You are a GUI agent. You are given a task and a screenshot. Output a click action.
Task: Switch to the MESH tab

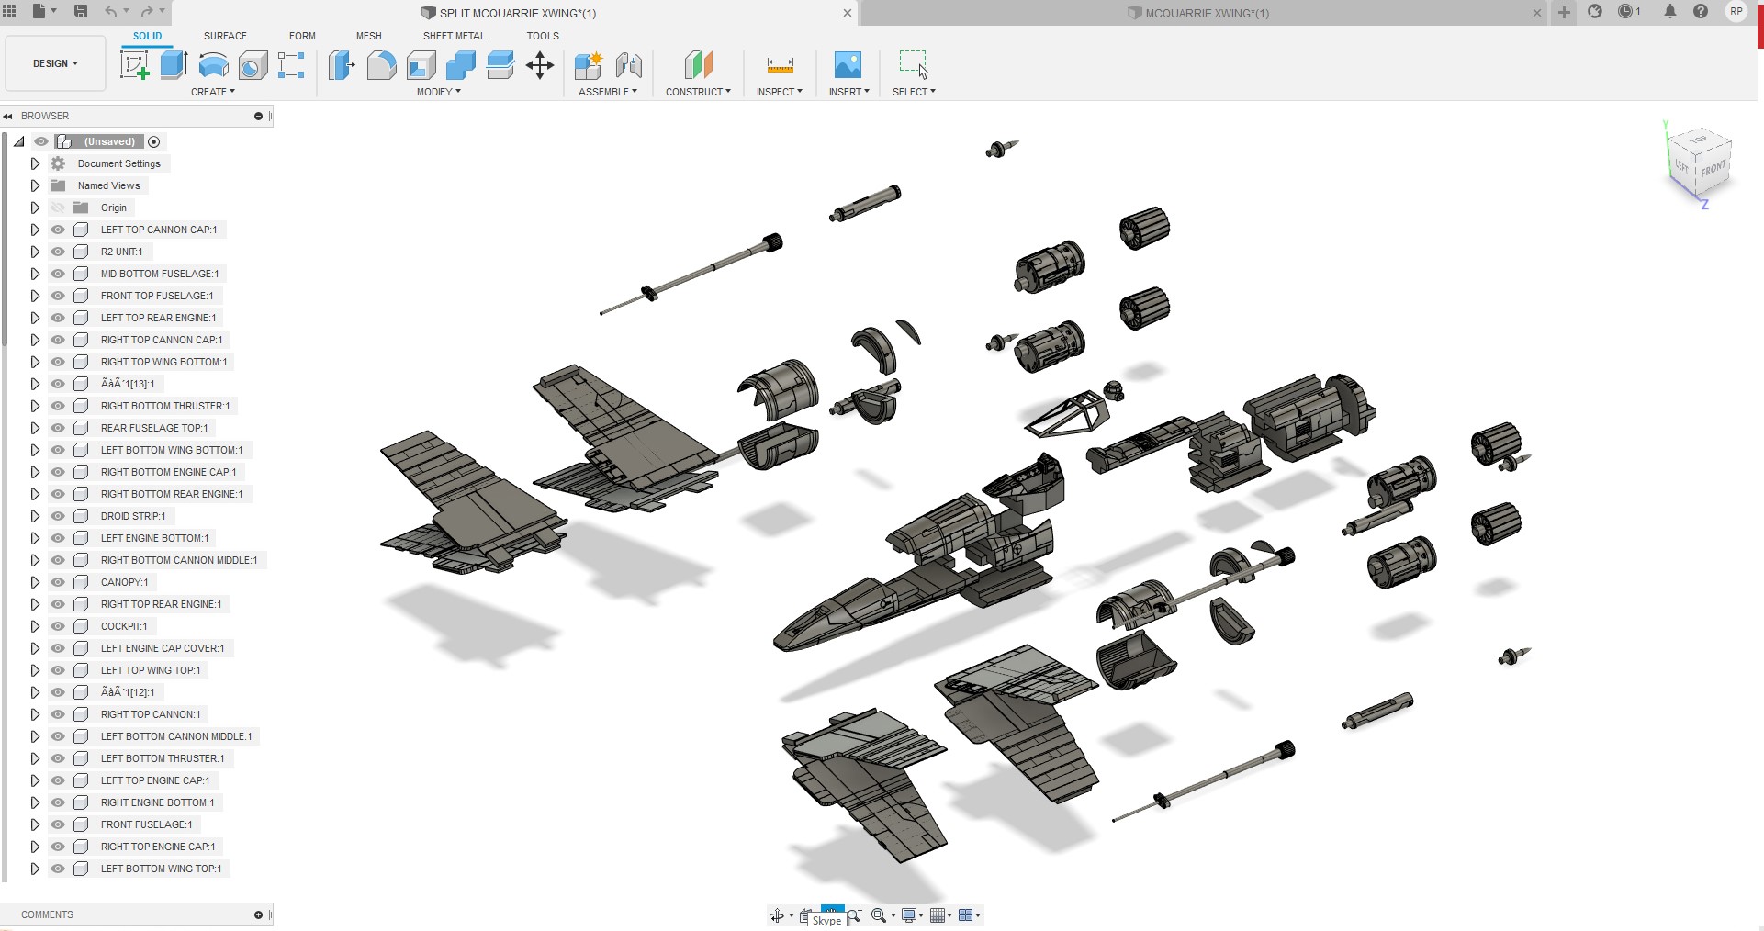click(x=369, y=36)
